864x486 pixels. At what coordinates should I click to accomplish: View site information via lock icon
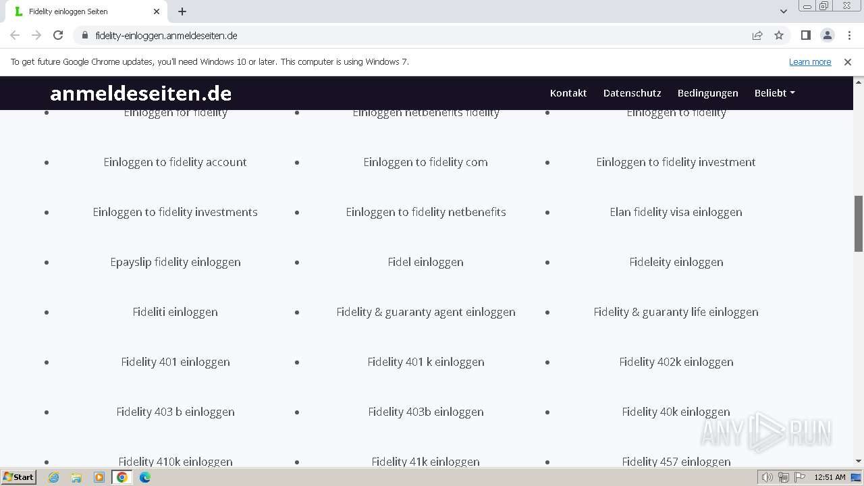click(x=85, y=35)
